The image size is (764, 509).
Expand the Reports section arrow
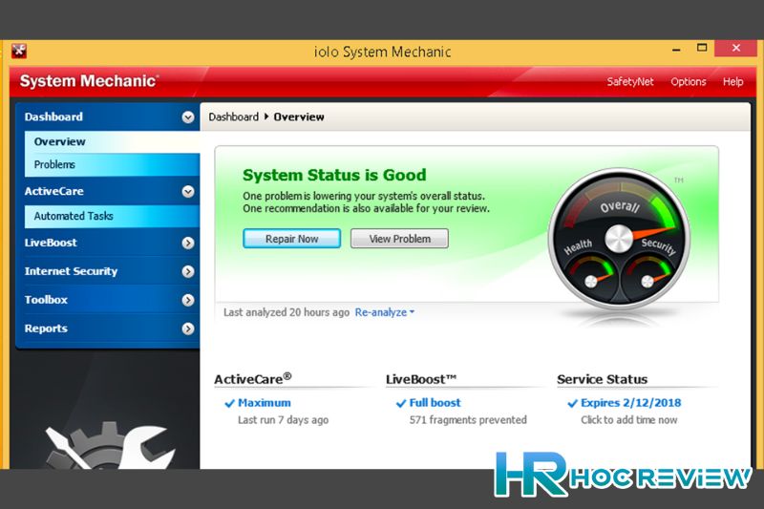pos(188,329)
